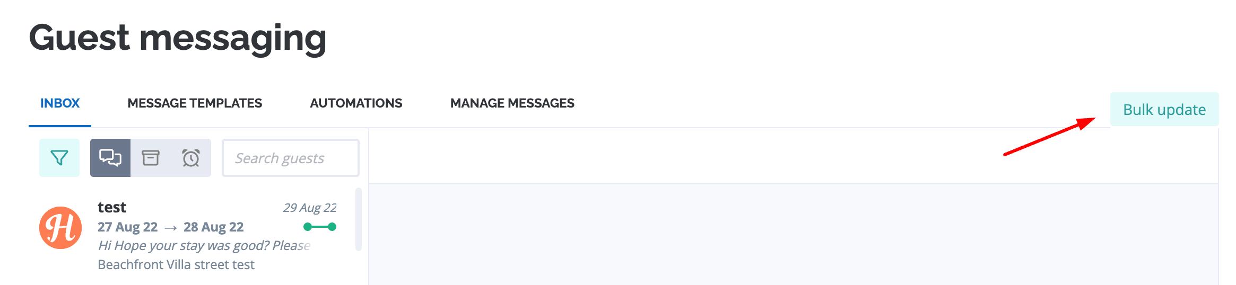Open the filter funnel icon
The image size is (1236, 285).
[x=59, y=158]
